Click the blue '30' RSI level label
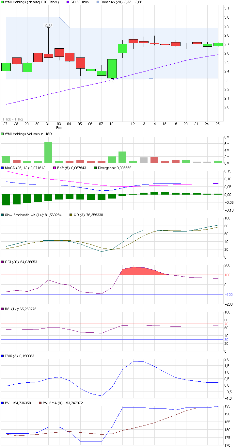This screenshot has width=237, height=448. (226, 340)
